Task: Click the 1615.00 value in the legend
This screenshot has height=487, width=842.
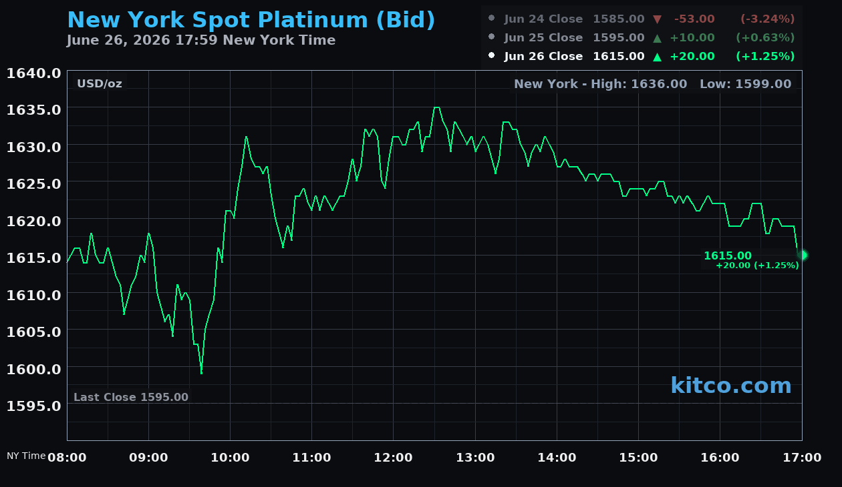Action: 619,57
